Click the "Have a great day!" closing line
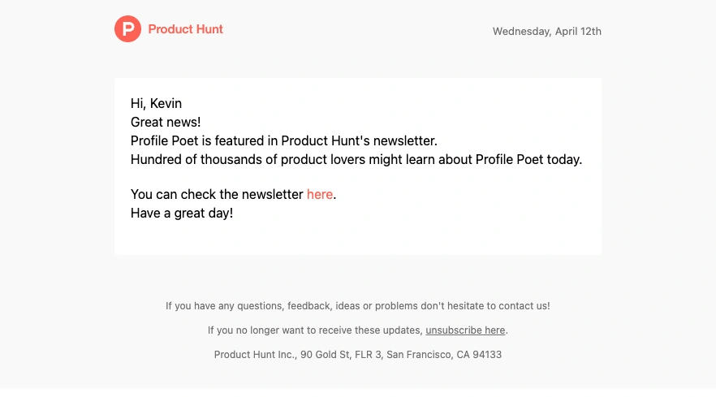Viewport: 716px width, 397px height. (x=182, y=213)
